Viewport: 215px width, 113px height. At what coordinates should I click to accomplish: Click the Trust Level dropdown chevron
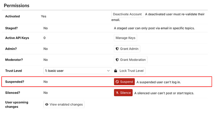coord(108,71)
